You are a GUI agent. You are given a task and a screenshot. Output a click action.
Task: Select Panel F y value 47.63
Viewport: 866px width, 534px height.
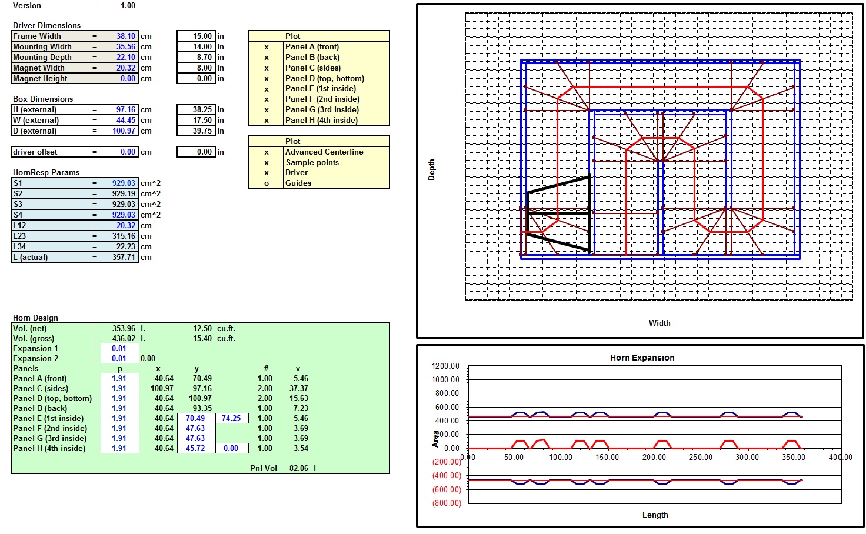196,428
